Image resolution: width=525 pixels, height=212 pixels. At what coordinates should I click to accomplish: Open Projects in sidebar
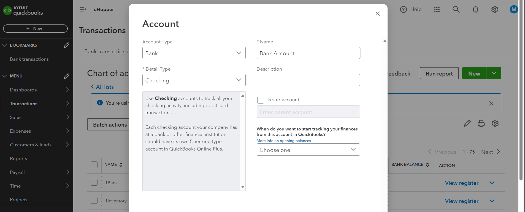[x=18, y=200]
